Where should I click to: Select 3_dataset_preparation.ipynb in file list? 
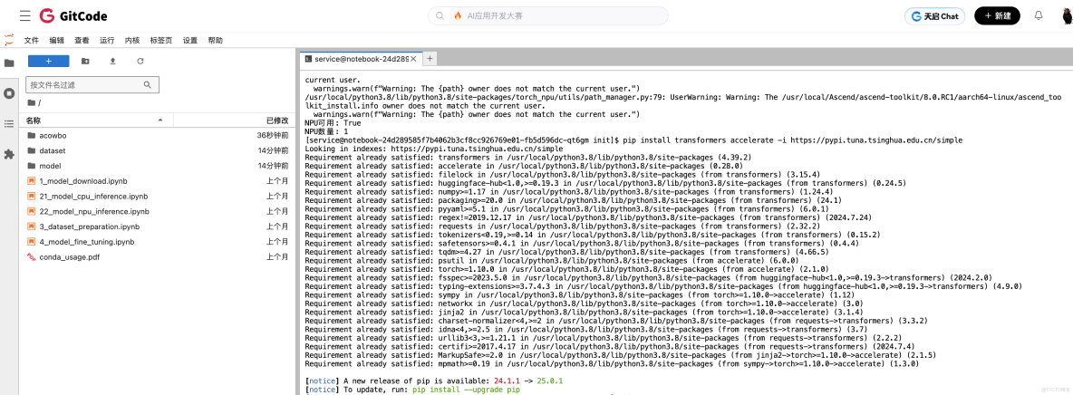(x=90, y=226)
